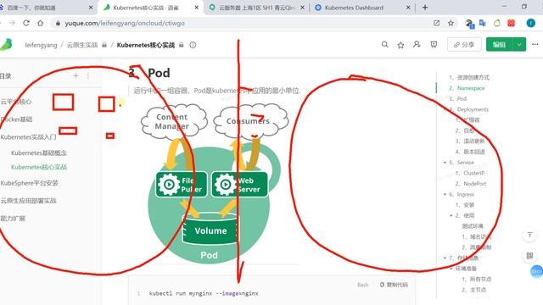This screenshot has height=305, width=543.
Task: Click the red extension icon in the toolbar
Action: [x=511, y=23]
